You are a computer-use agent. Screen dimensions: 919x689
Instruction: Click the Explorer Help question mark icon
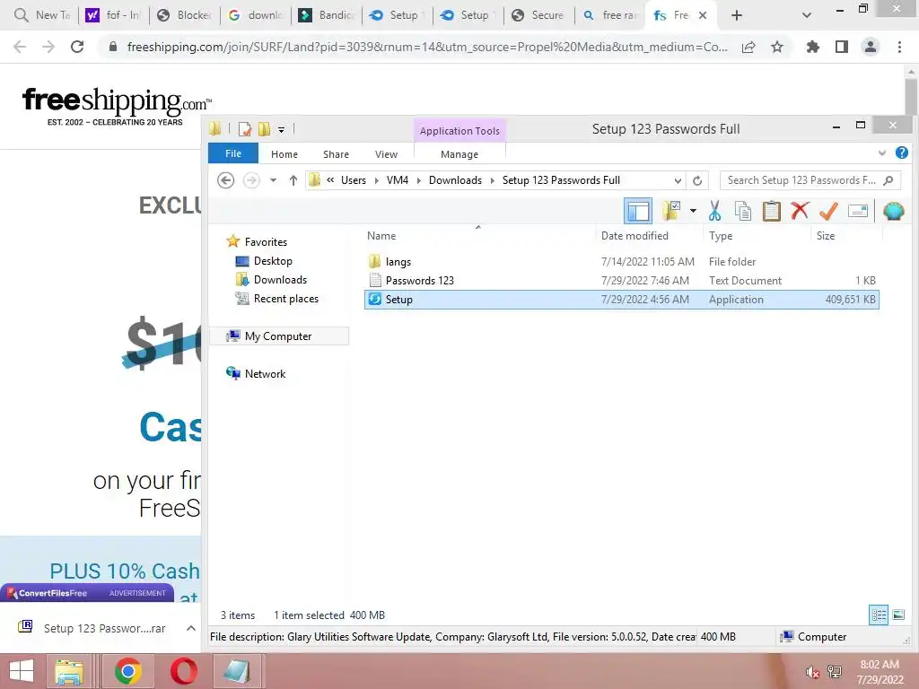click(x=902, y=153)
